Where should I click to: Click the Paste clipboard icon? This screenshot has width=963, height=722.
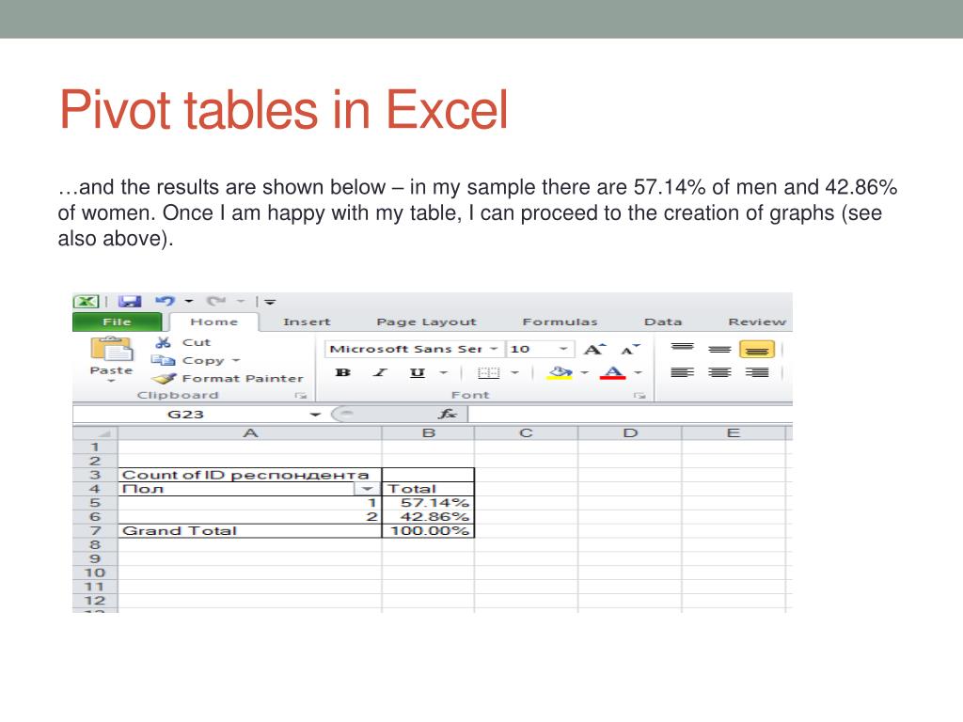111,350
